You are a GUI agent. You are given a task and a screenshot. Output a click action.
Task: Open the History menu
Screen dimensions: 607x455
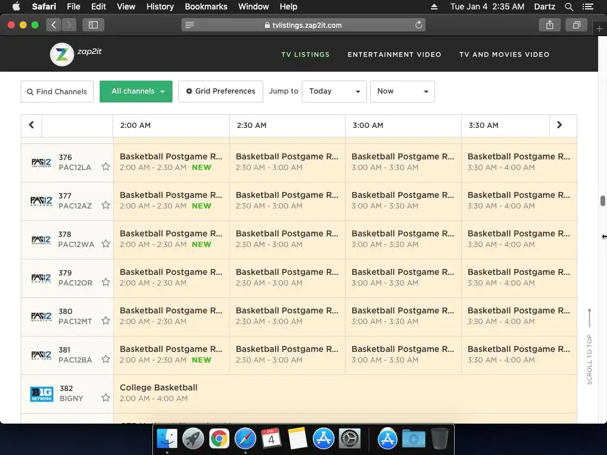click(160, 7)
